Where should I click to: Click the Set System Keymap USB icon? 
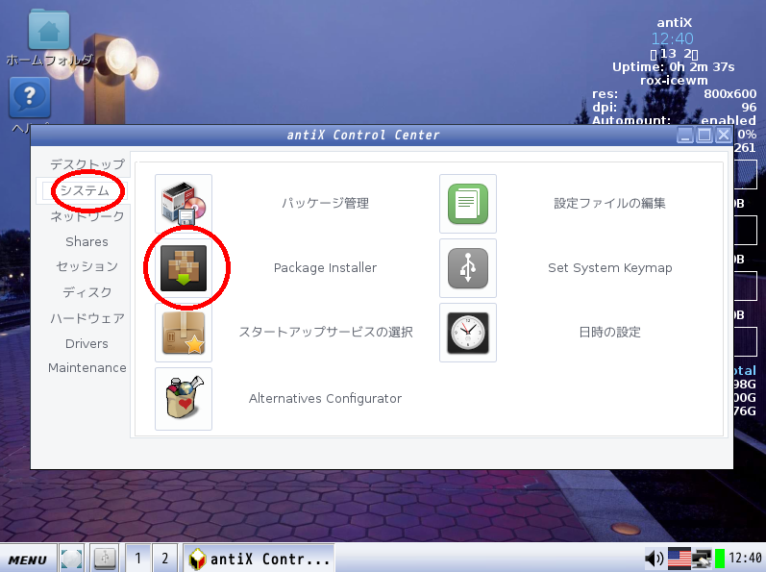[x=468, y=267]
